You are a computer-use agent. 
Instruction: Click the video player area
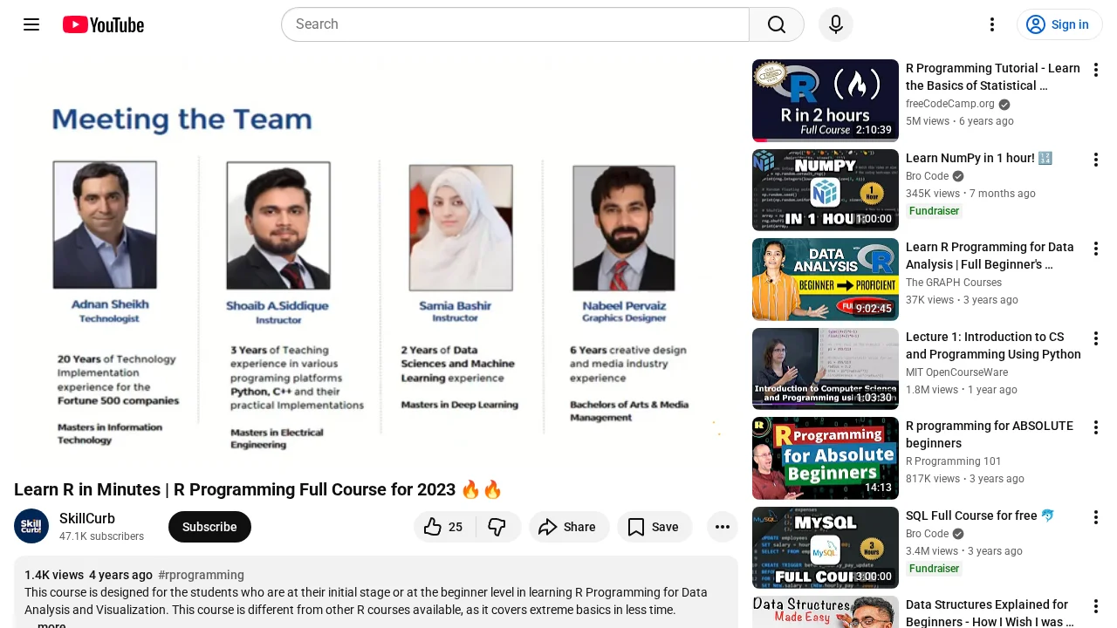pos(376,262)
